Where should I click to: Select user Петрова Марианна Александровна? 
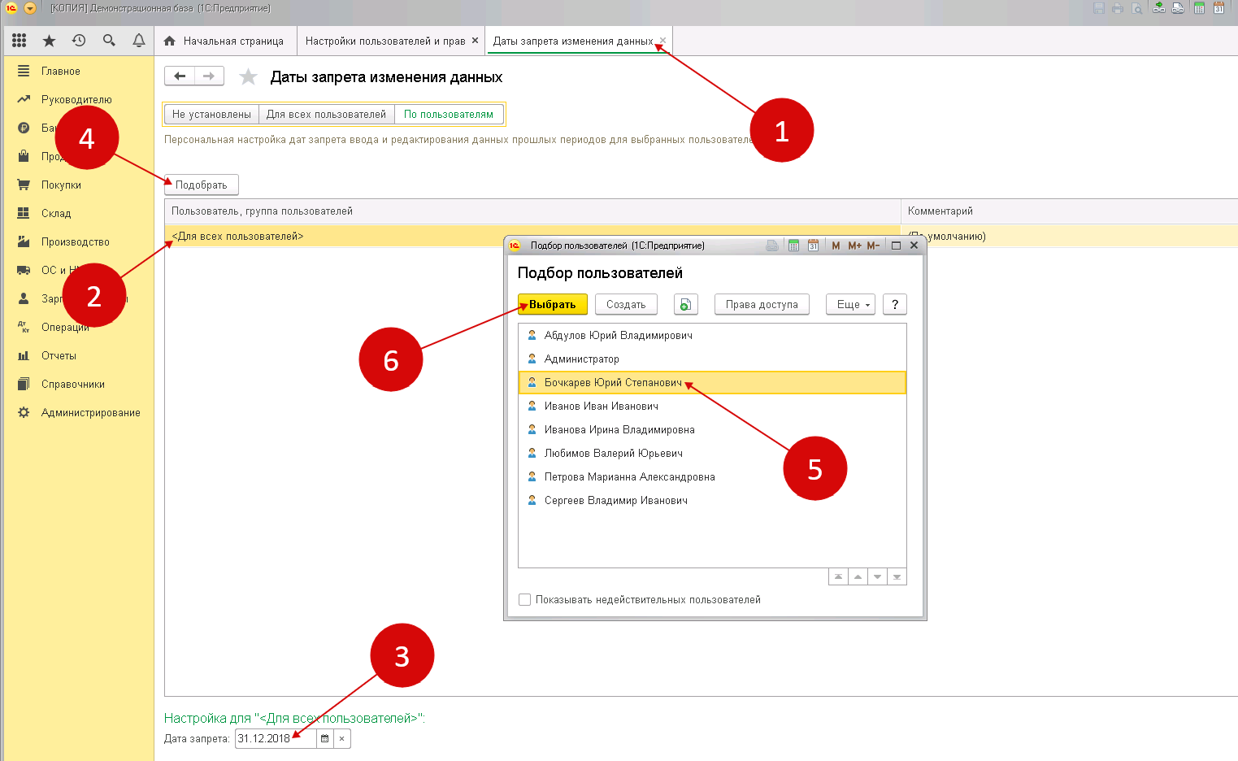coord(712,477)
